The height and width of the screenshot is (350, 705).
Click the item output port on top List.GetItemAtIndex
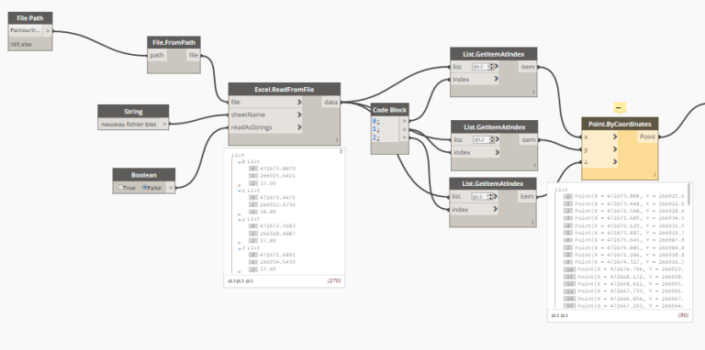[528, 66]
